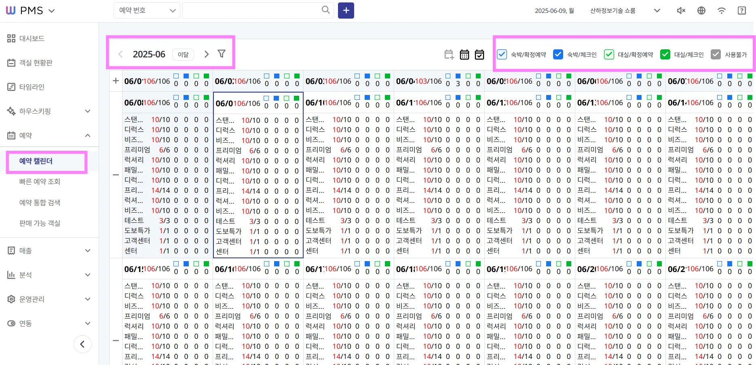This screenshot has width=756, height=365.
Task: Toggle the 사용불가 checkbox
Action: (x=716, y=54)
